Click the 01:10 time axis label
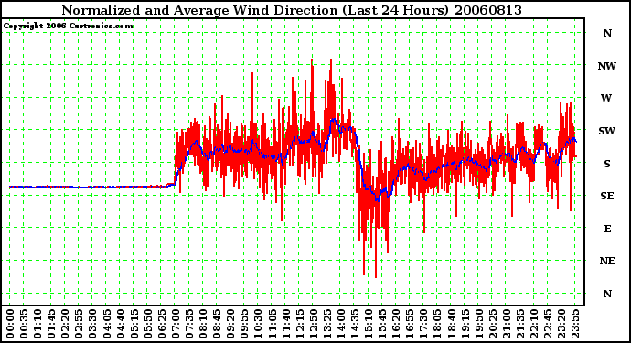 [37, 324]
